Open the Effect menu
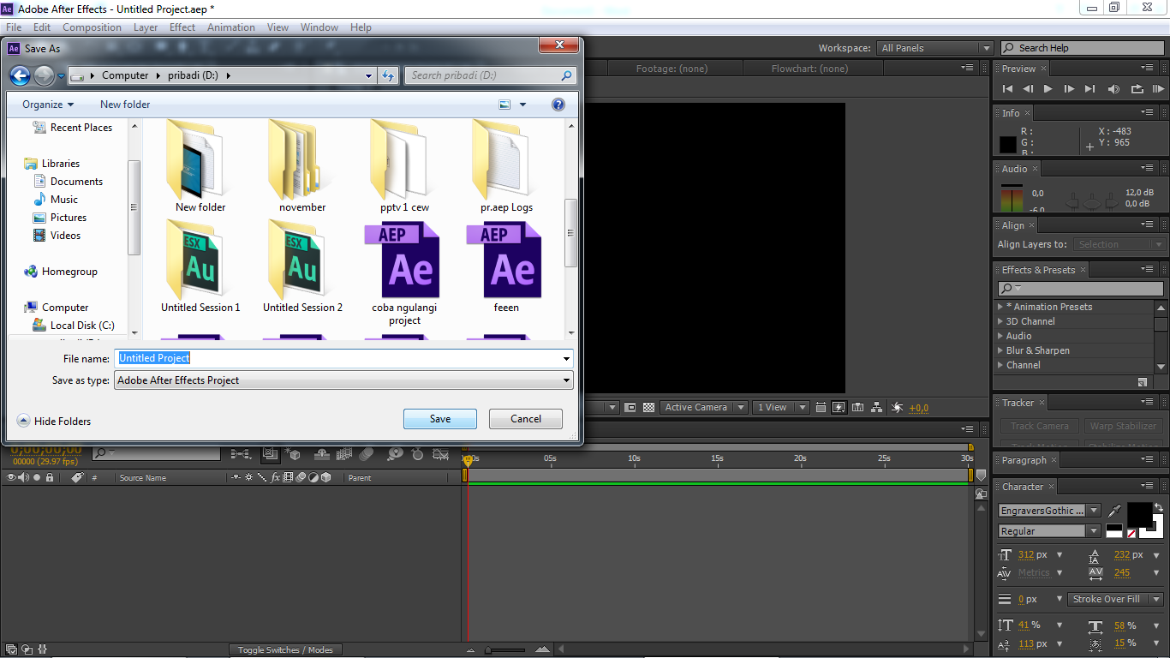 pos(182,27)
